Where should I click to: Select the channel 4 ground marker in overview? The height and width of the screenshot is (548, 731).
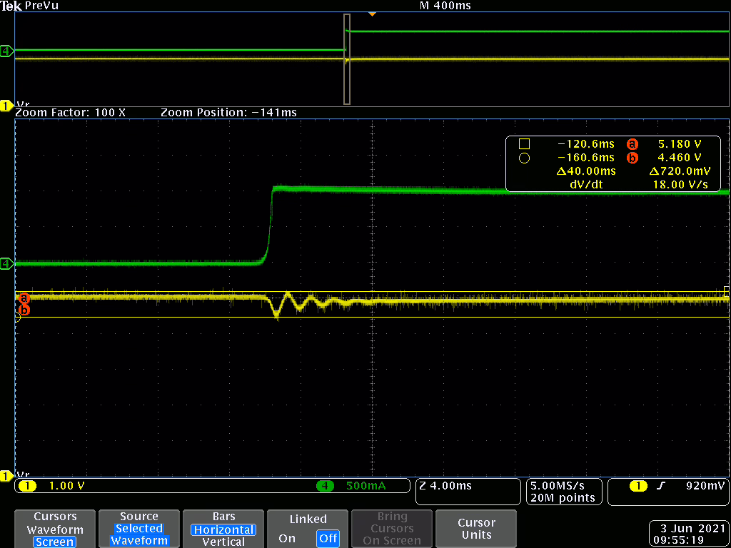tap(6, 51)
